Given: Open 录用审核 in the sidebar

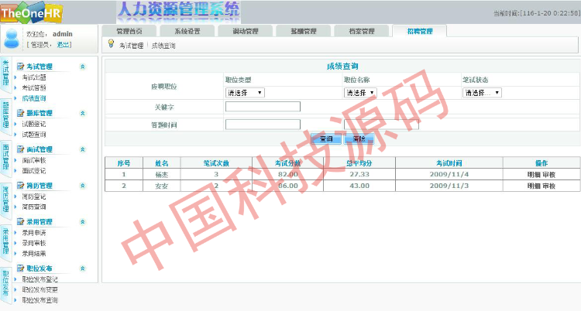Looking at the screenshot, I should (x=34, y=243).
